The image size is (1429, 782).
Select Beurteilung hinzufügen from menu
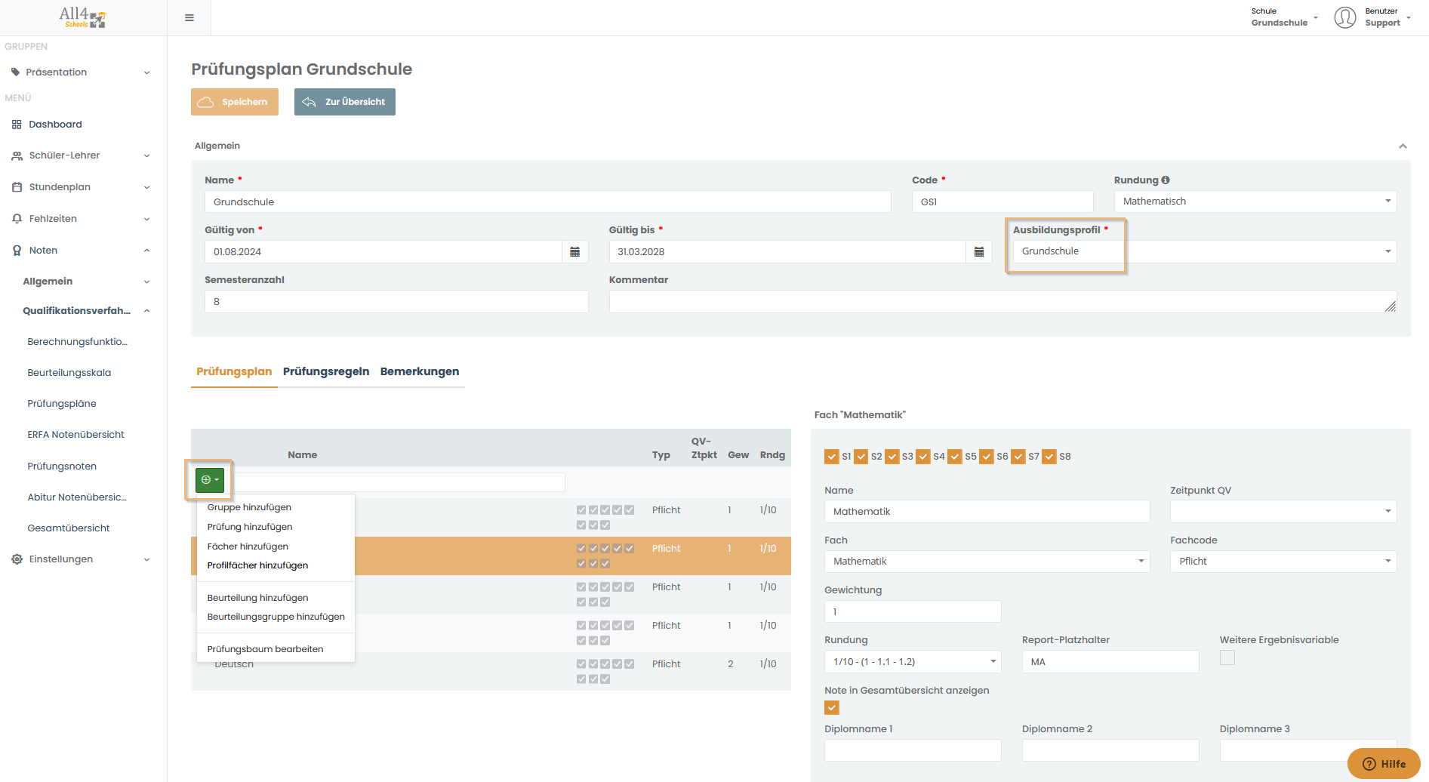(x=257, y=598)
